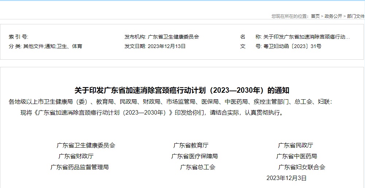Click signatory 广东省教育厅

(191, 145)
